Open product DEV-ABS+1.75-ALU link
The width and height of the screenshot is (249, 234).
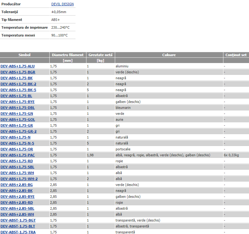coord(17,66)
